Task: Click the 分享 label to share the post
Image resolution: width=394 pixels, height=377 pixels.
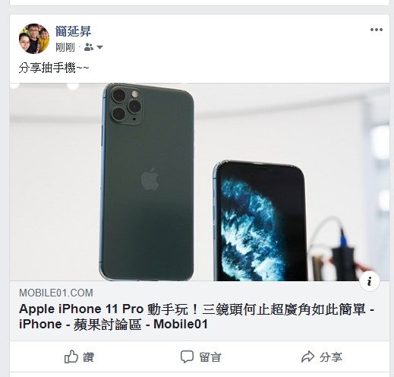Action: click(x=331, y=357)
